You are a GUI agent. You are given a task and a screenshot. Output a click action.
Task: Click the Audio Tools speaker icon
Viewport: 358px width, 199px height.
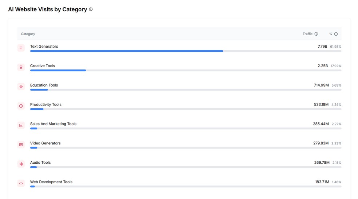(x=21, y=164)
